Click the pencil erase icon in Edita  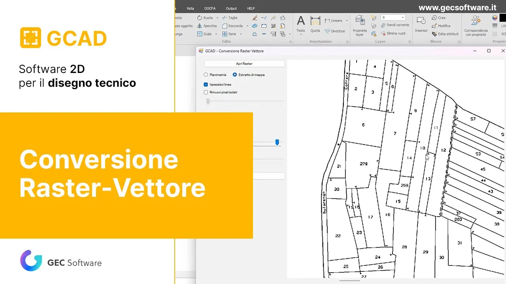pyautogui.click(x=255, y=18)
